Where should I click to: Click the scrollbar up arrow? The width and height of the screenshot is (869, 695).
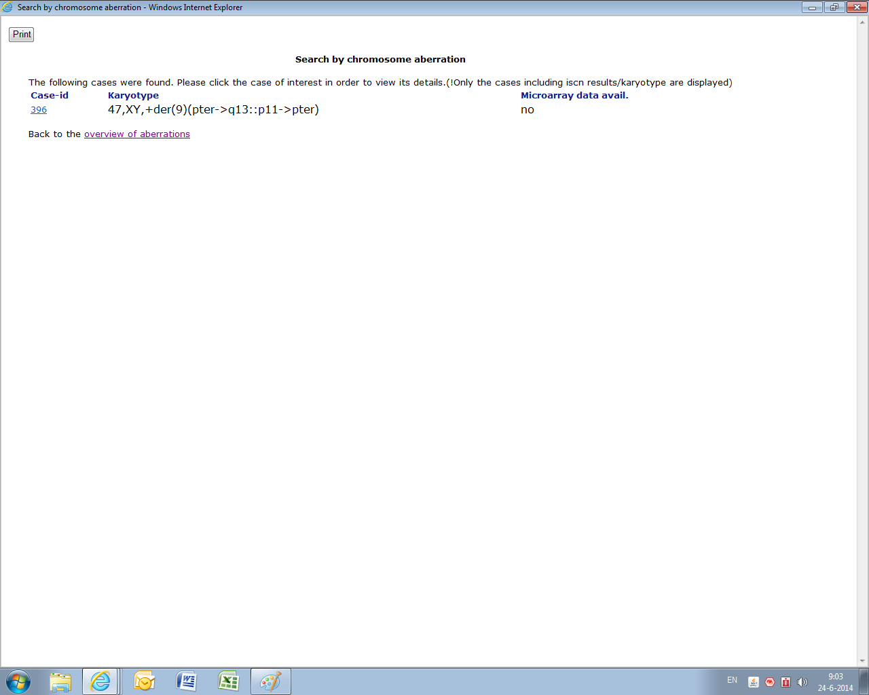tap(863, 22)
